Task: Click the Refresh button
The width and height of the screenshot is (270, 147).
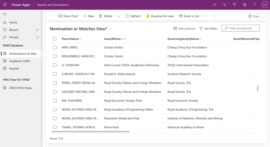Action: 133,16
